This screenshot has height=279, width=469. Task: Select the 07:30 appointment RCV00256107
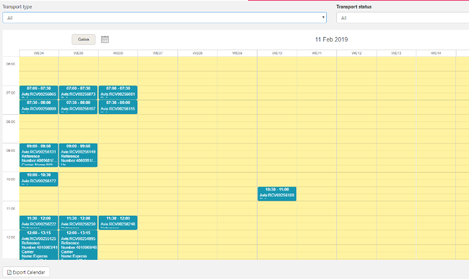pyautogui.click(x=78, y=106)
